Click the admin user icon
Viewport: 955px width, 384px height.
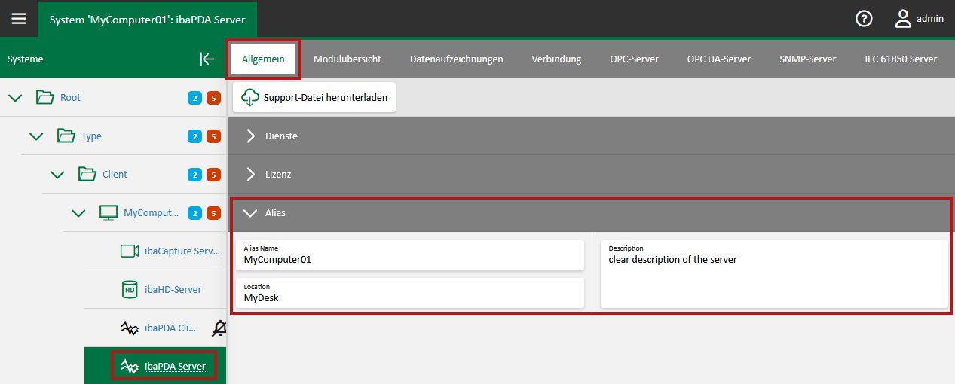pos(903,19)
